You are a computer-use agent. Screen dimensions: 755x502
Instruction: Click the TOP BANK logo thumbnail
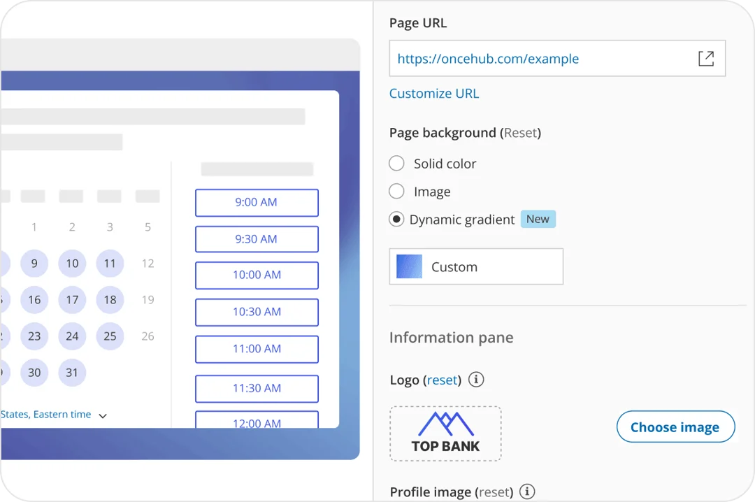[x=445, y=433]
